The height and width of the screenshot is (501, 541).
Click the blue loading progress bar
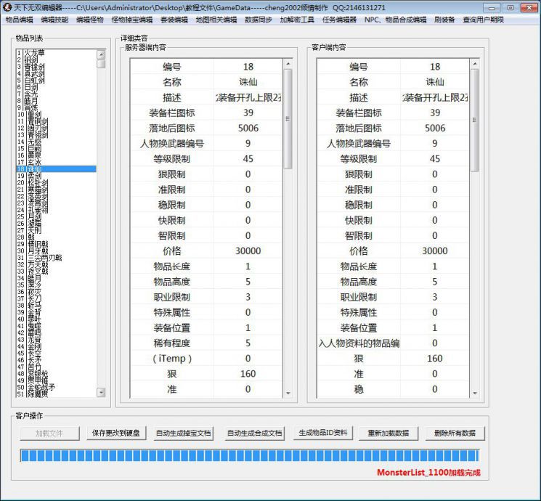point(249,455)
